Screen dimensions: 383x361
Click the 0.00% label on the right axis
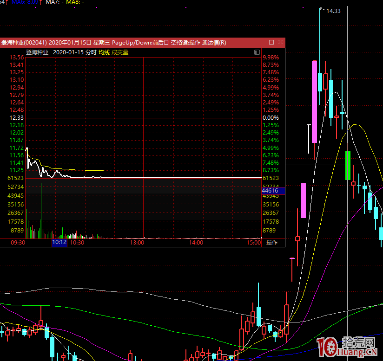(x=271, y=118)
